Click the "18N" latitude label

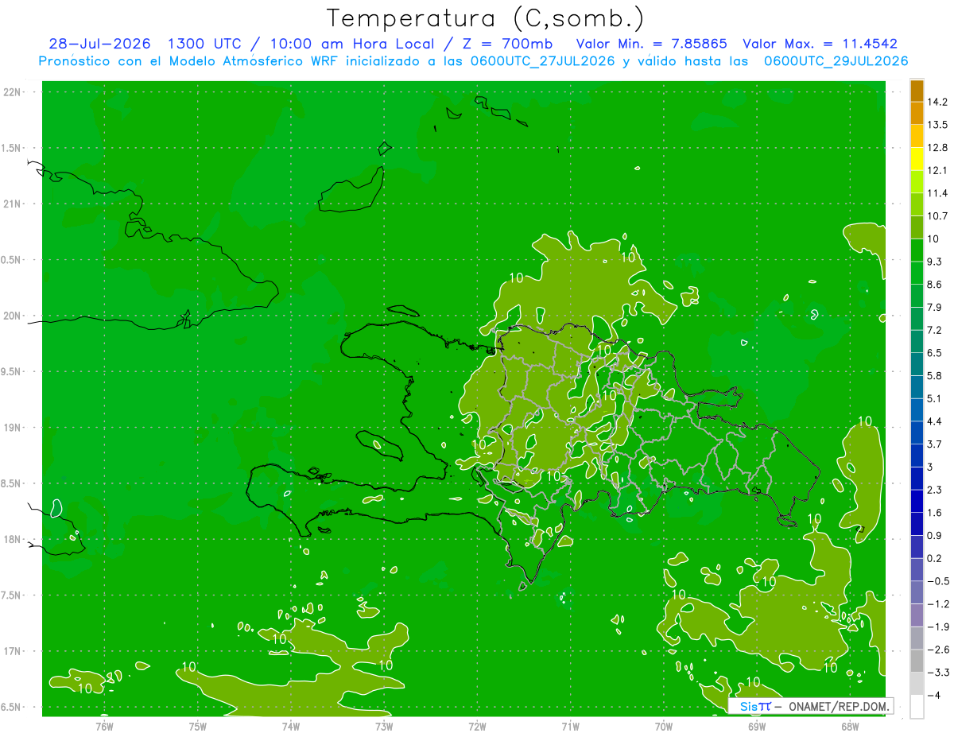[13, 539]
